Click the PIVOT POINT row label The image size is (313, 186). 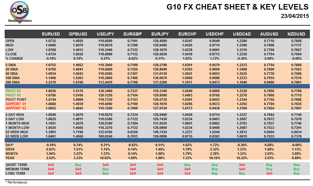16,100
